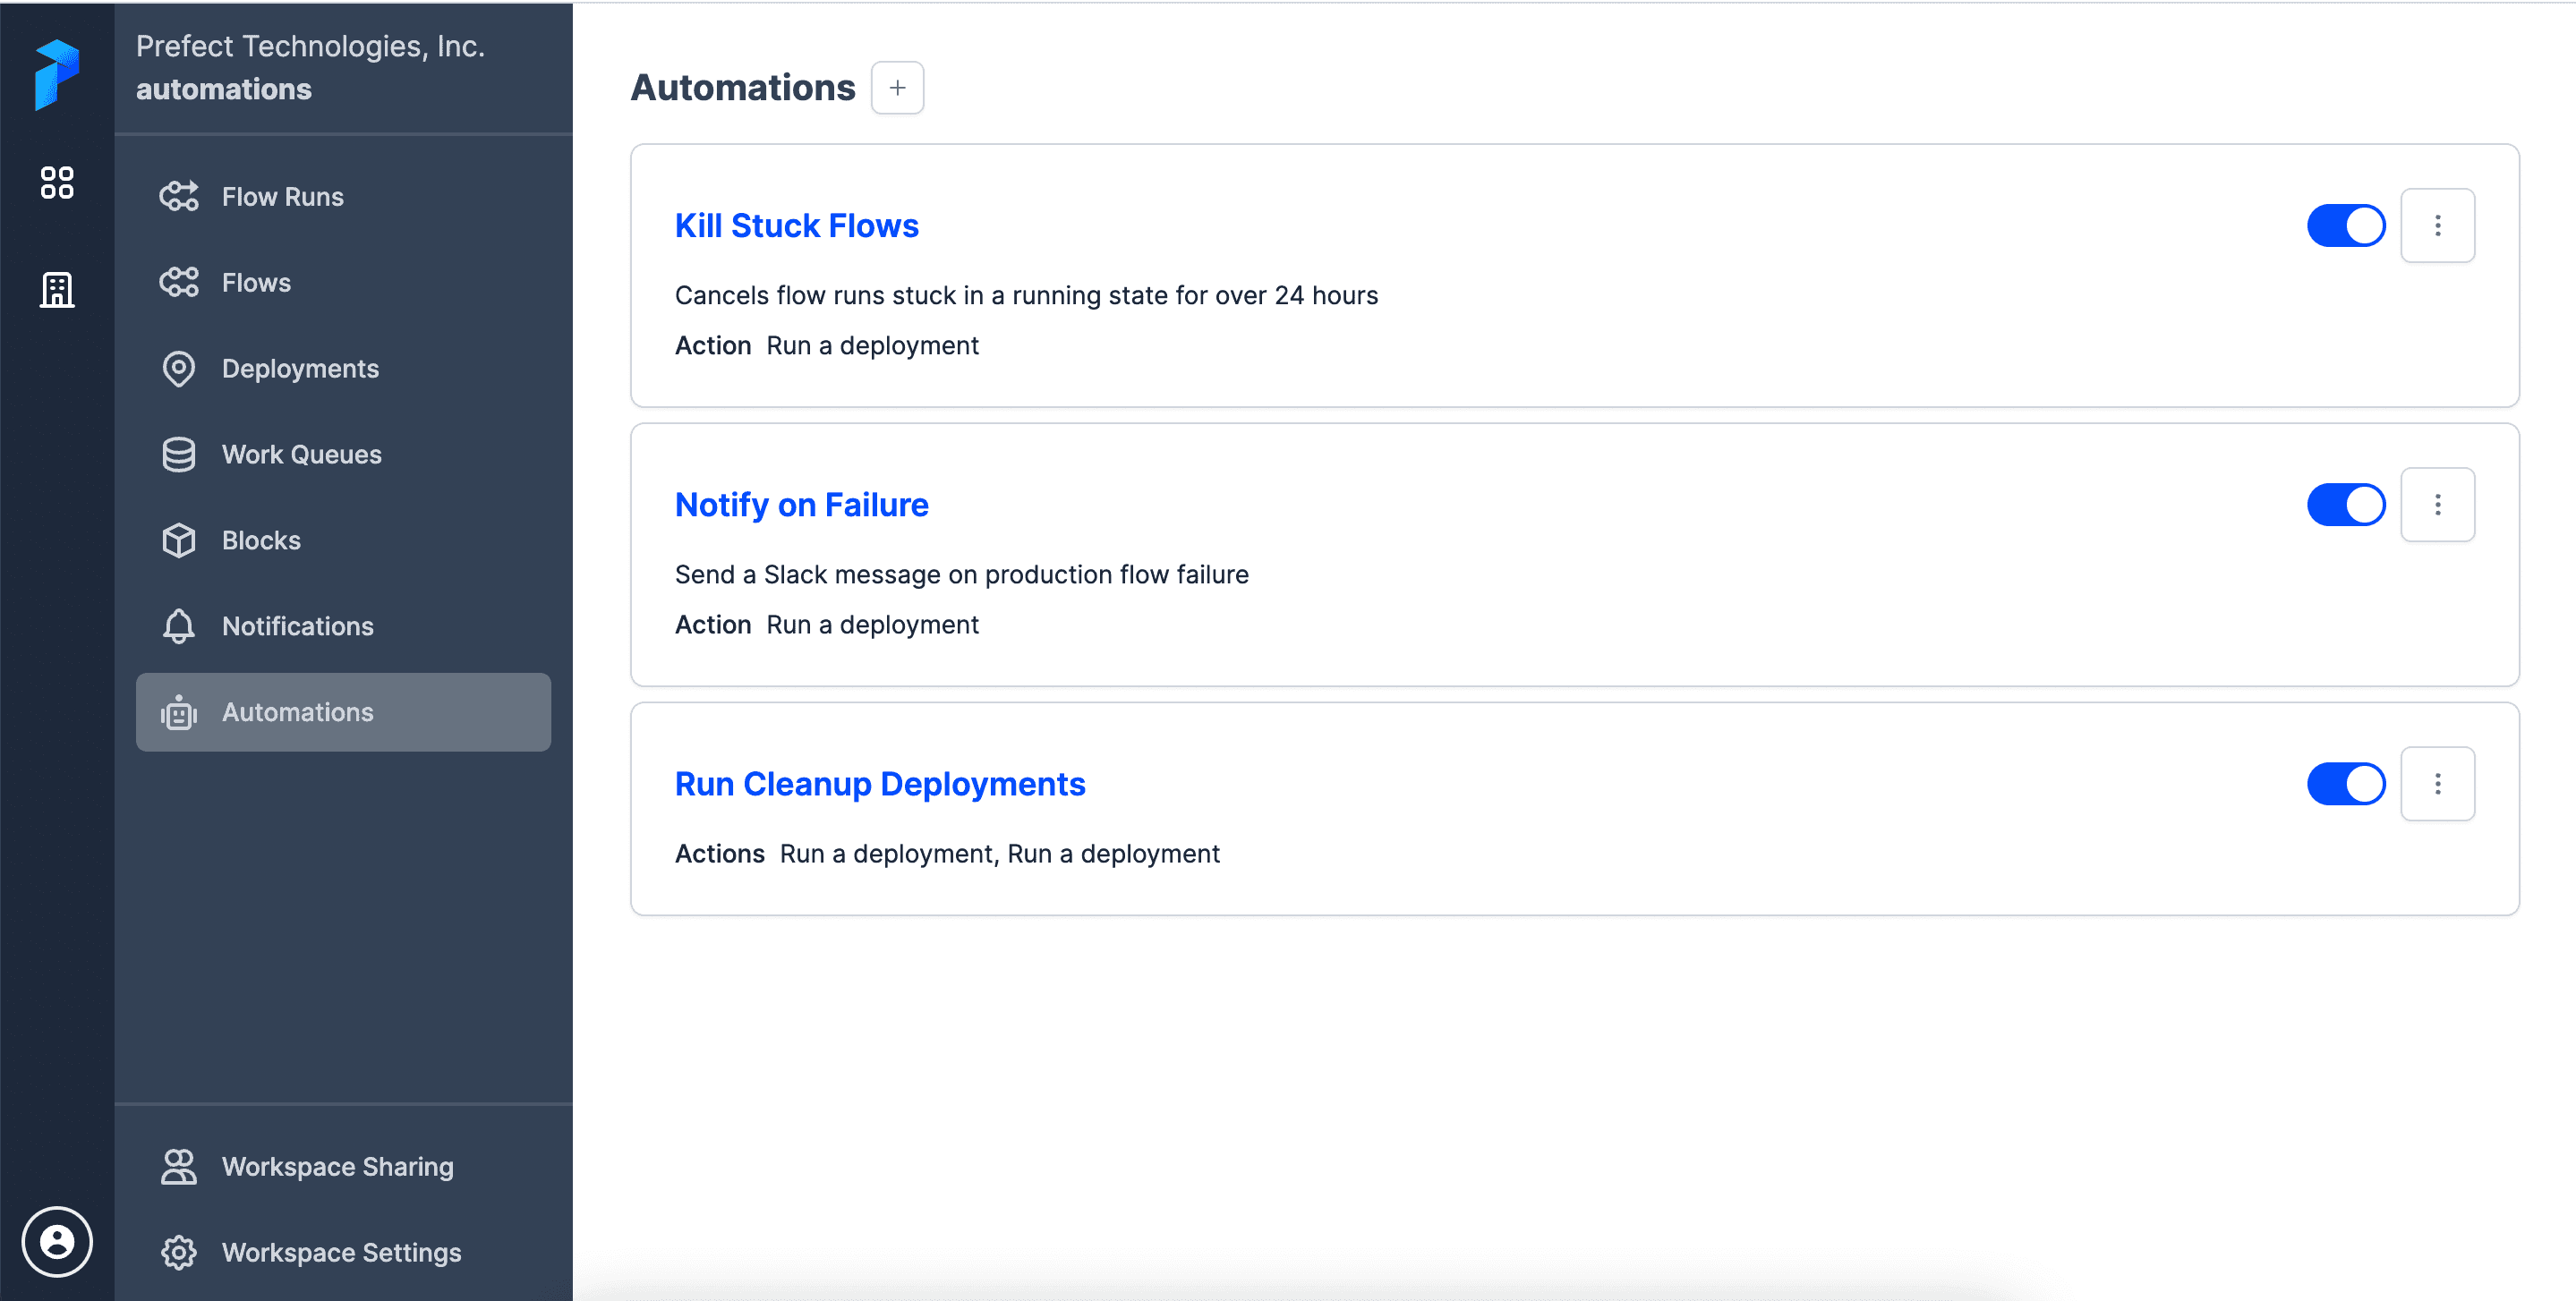Click the Blocks cube icon
Screen dimensions: 2576x1301
point(179,541)
